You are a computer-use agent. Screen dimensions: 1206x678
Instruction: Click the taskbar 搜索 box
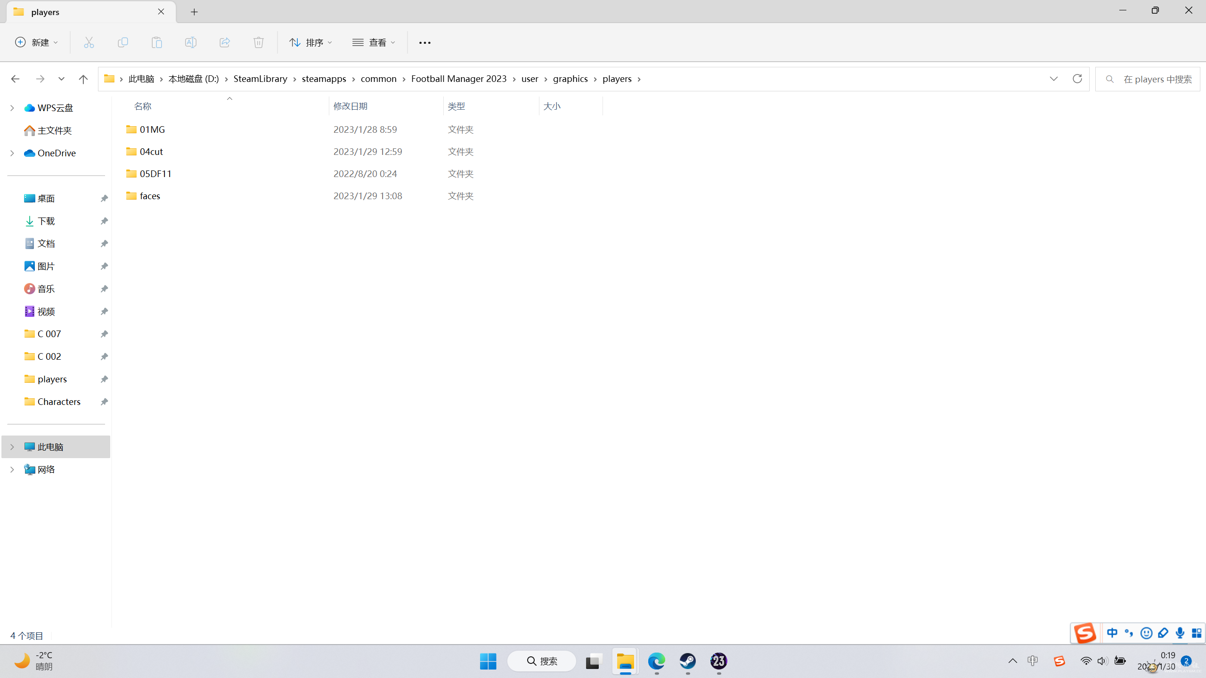coord(542,661)
